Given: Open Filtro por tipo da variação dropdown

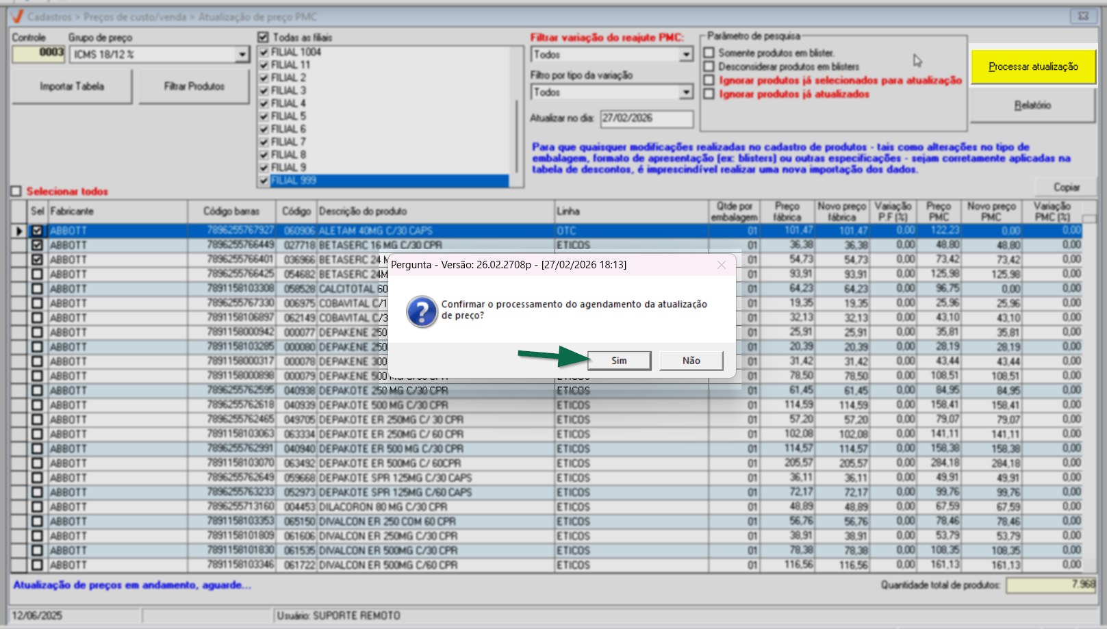Looking at the screenshot, I should pyautogui.click(x=686, y=92).
